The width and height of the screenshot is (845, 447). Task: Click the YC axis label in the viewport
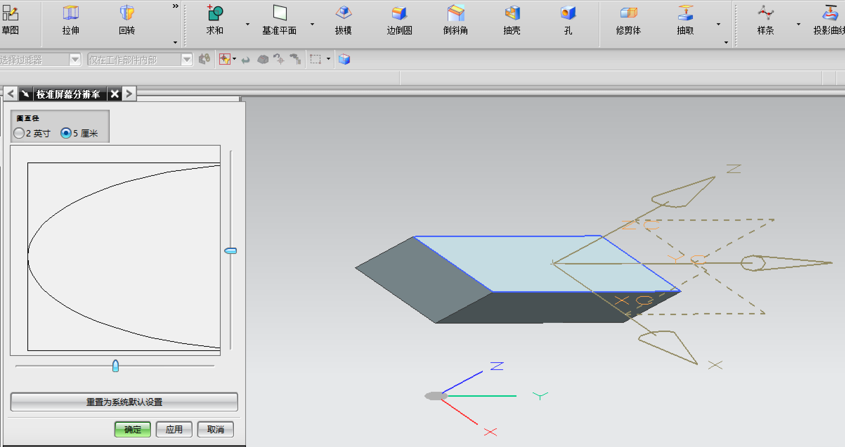[x=686, y=260]
